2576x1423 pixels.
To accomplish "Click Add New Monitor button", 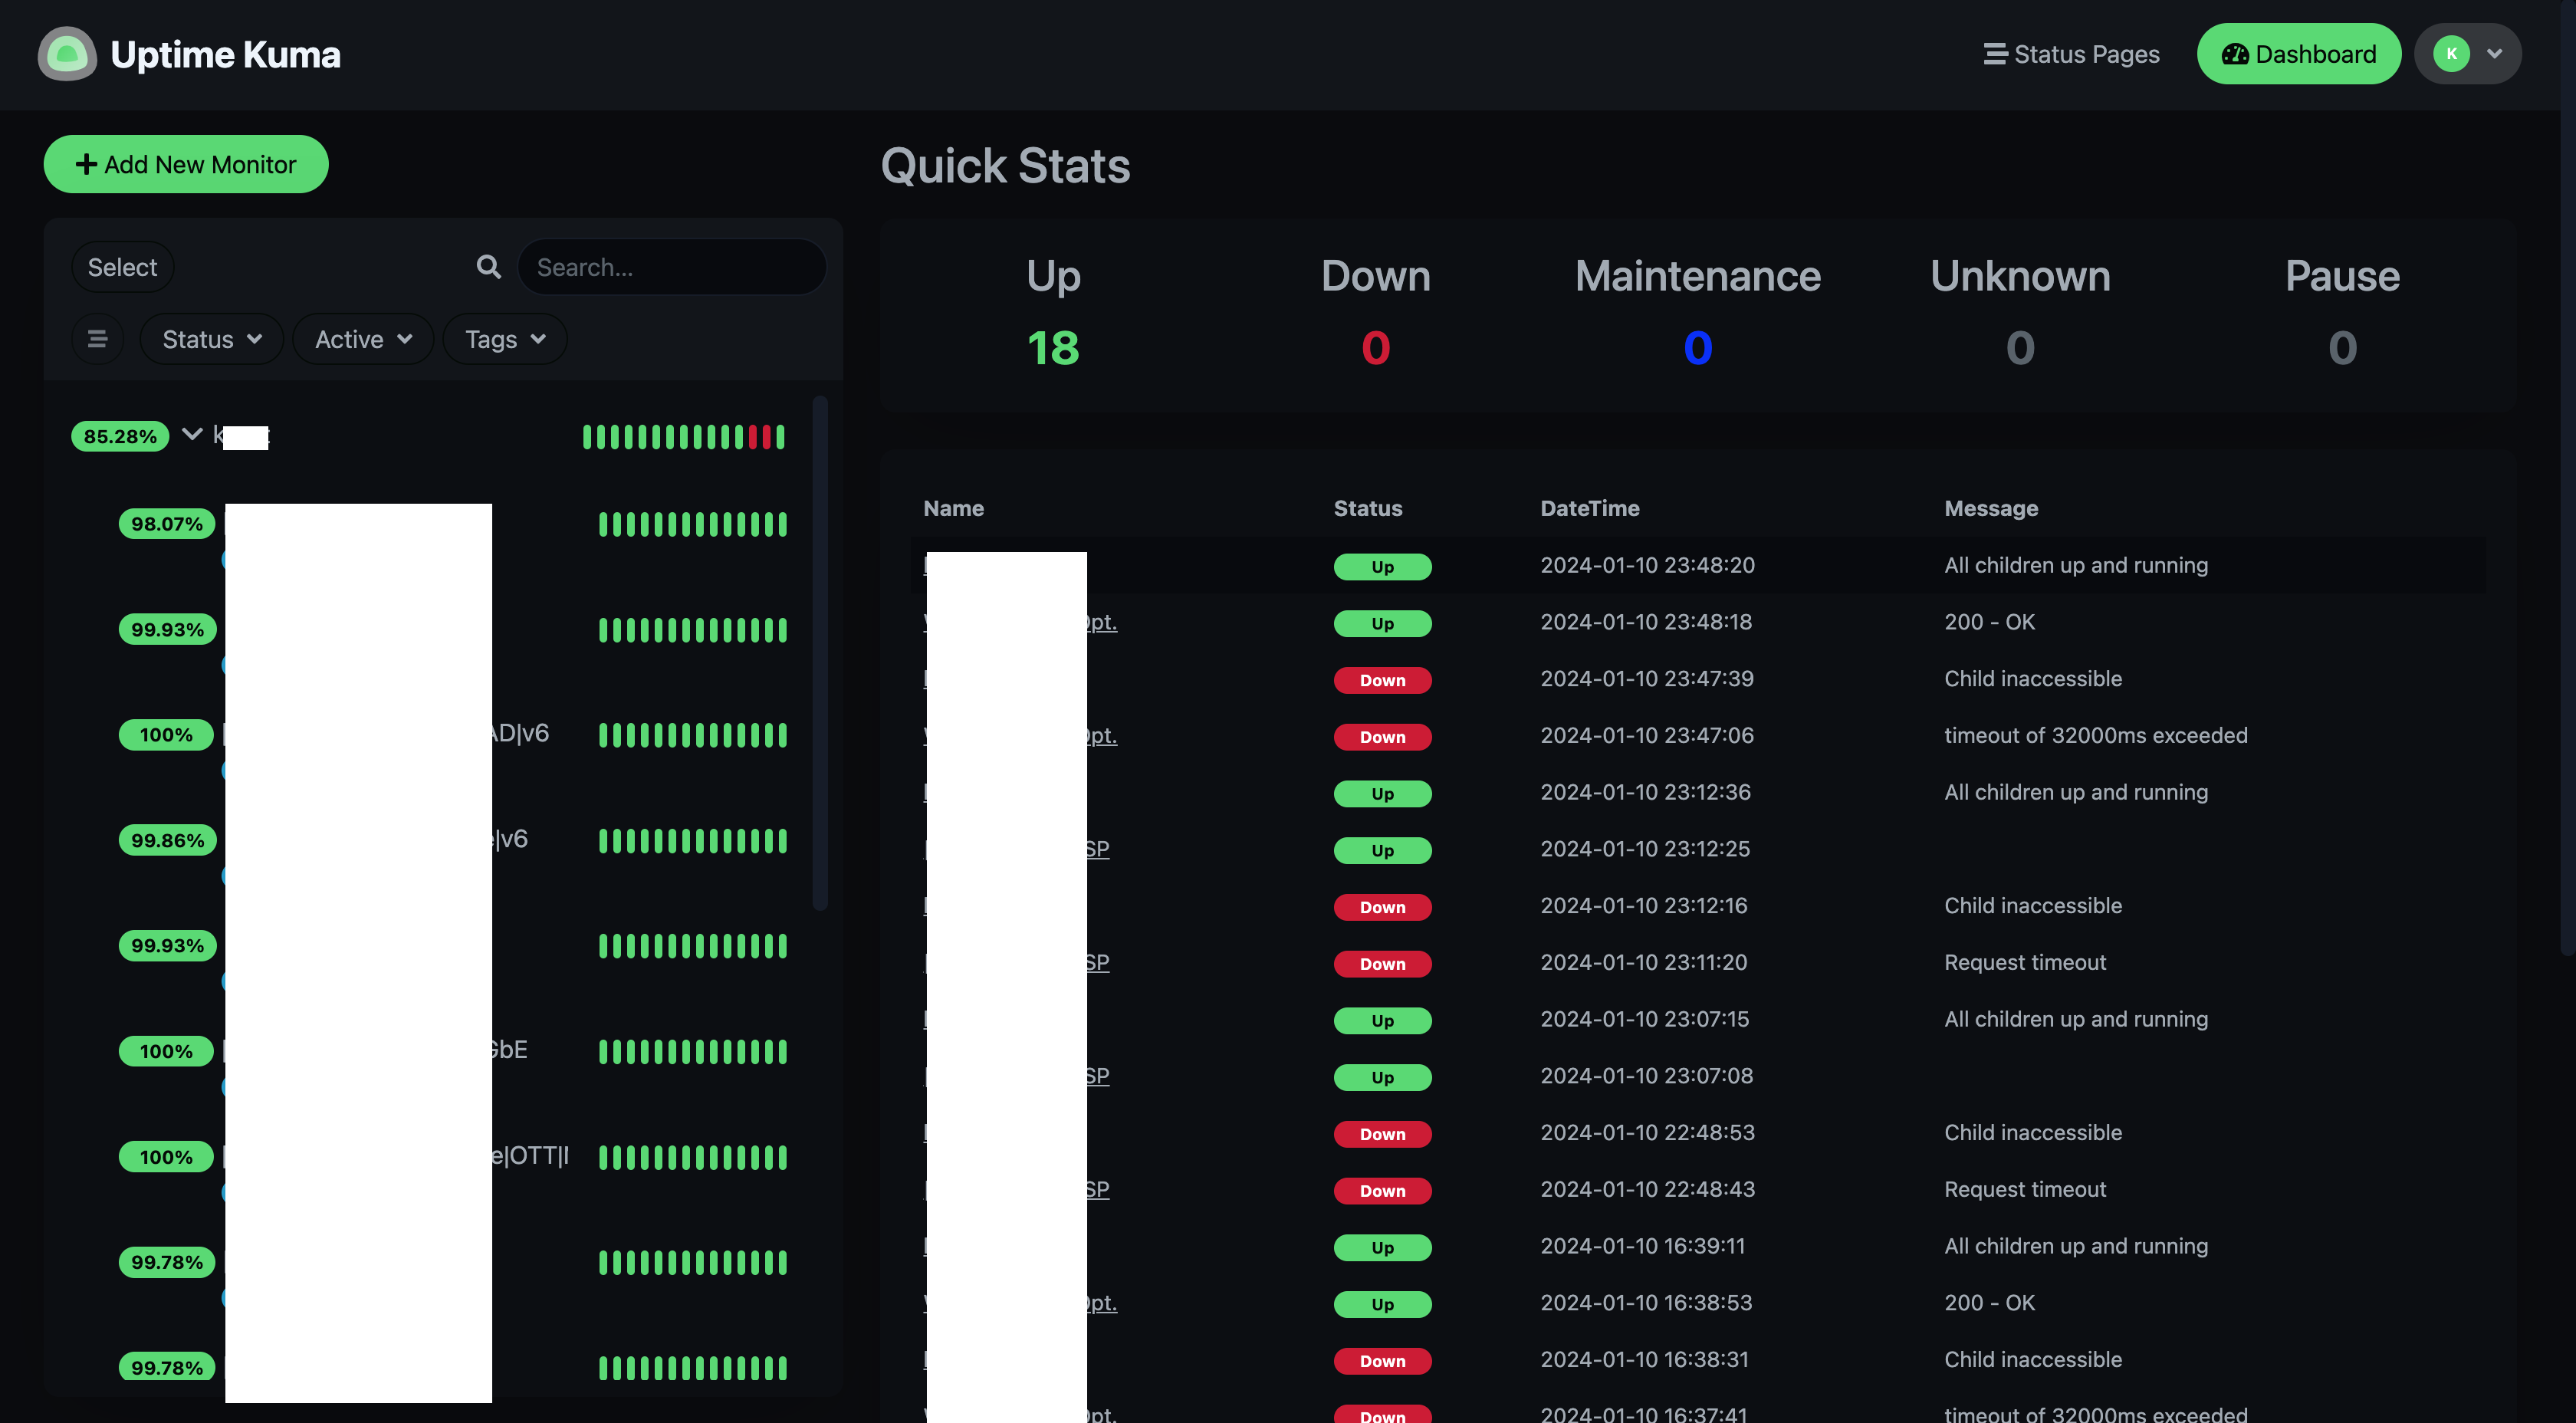I will (x=186, y=164).
